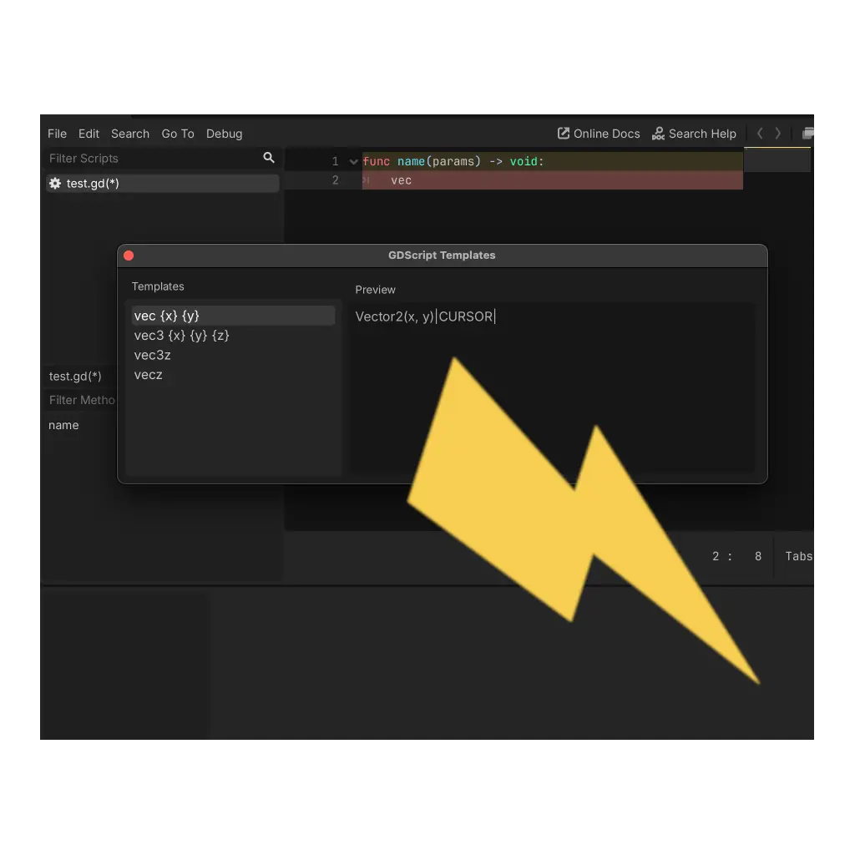Viewport: 855px width, 855px height.
Task: Click the Online Docs external link icon
Action: tap(564, 134)
